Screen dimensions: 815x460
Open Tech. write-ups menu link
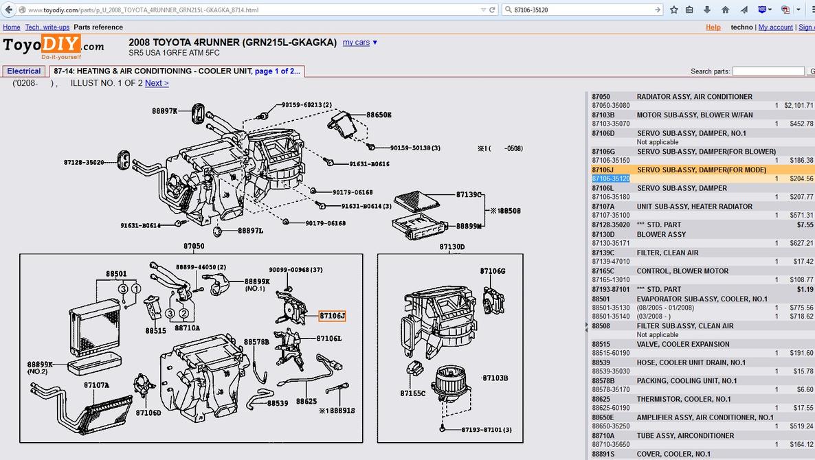point(47,27)
